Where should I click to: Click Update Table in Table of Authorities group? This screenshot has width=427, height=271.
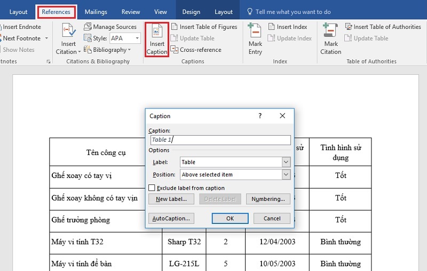coord(366,38)
